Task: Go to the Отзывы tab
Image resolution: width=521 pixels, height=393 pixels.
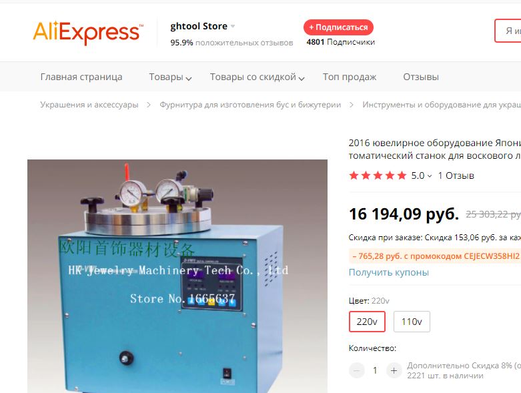Action: coord(421,77)
